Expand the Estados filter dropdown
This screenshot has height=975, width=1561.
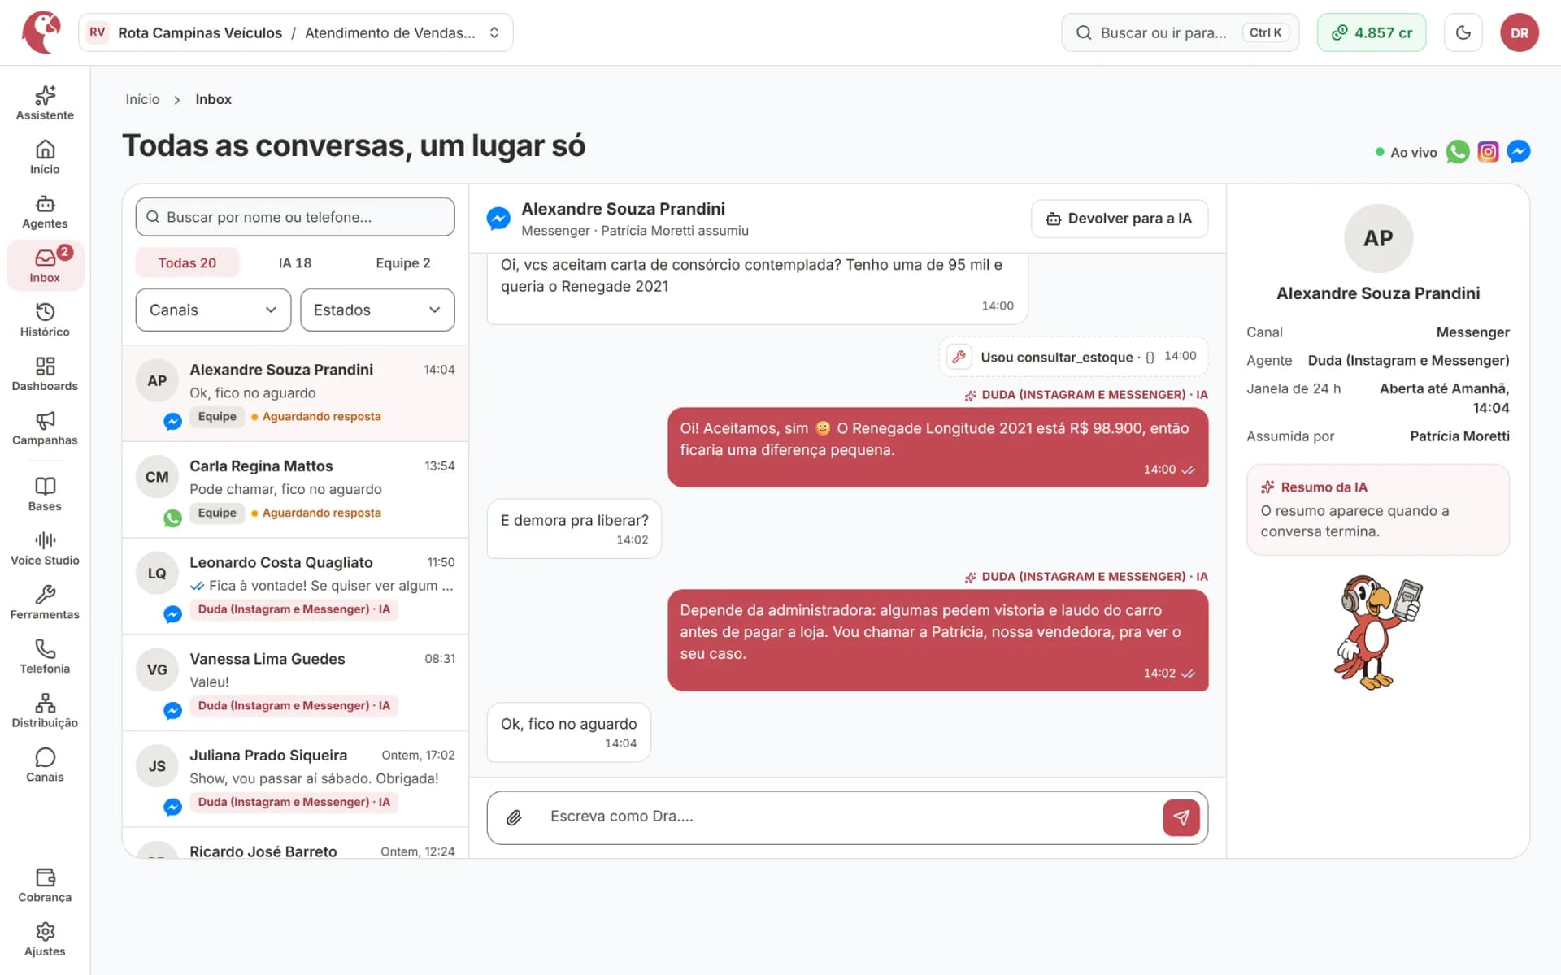pos(377,310)
